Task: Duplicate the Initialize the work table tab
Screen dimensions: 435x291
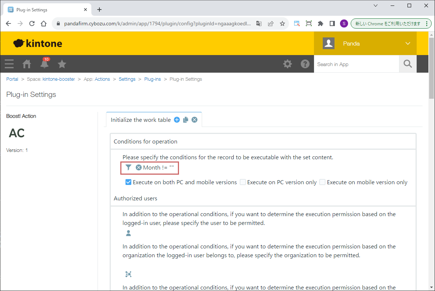Action: (186, 120)
